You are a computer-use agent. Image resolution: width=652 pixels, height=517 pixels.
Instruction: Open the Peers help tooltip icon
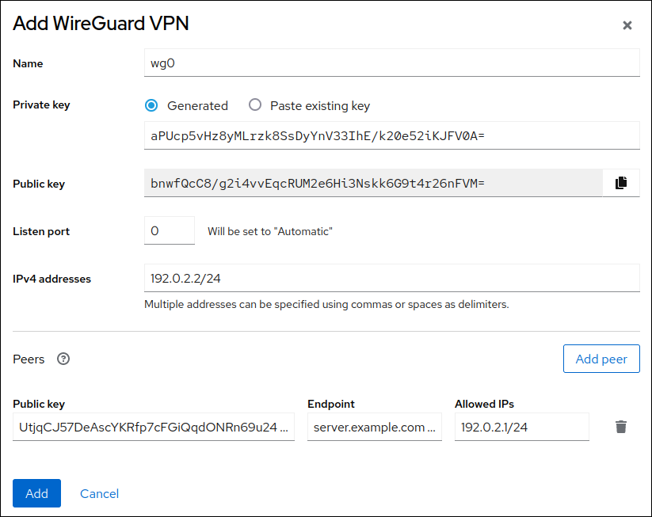click(63, 359)
